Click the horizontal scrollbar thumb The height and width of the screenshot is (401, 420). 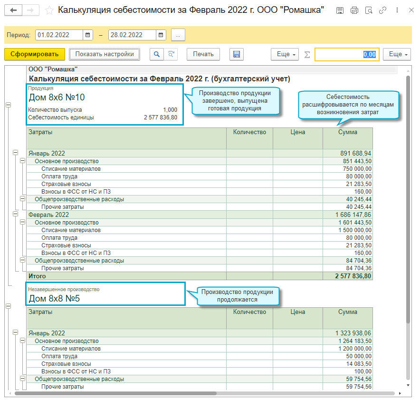pos(115,393)
